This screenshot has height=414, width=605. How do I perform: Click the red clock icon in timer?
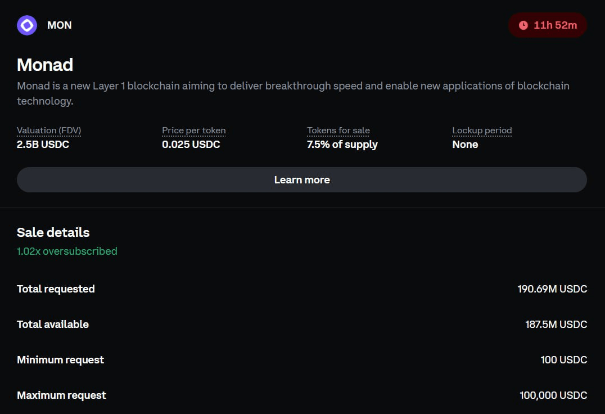[523, 25]
